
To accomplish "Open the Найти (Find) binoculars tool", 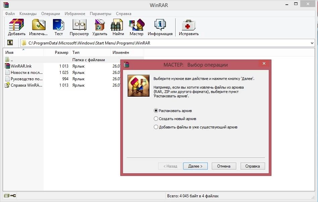I will [117, 25].
